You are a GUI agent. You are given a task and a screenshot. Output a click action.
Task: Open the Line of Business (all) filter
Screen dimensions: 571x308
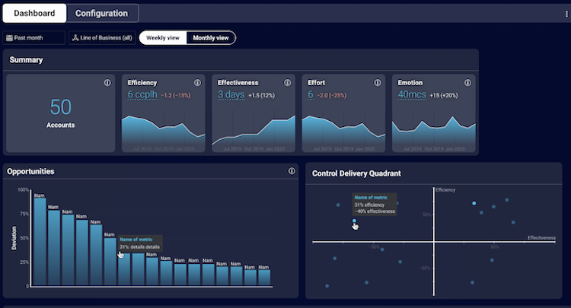102,38
